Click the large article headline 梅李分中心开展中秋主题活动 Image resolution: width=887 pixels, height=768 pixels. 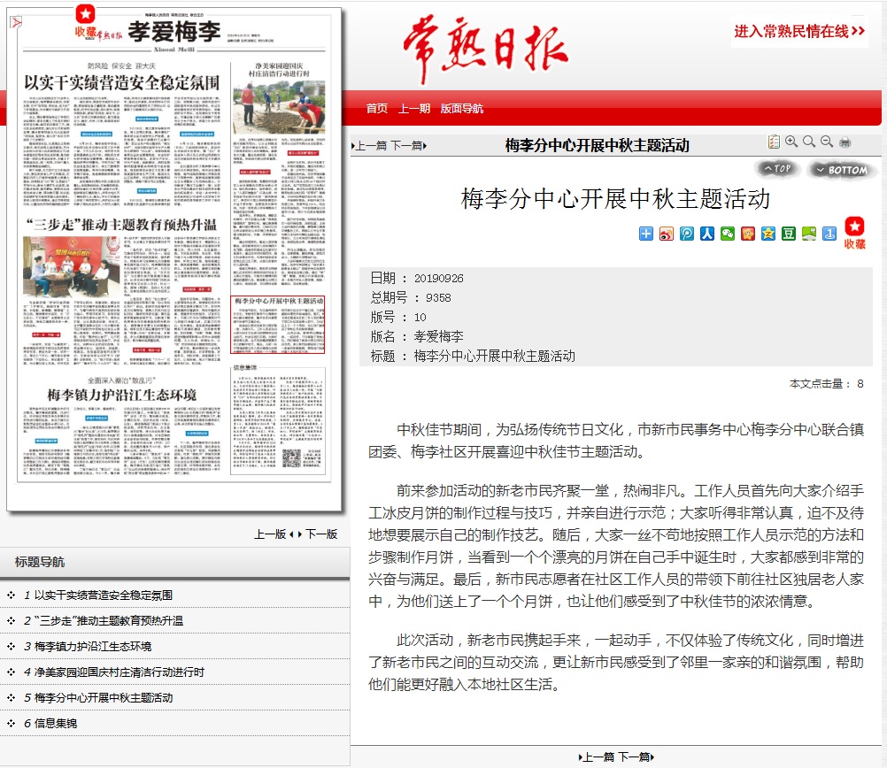[x=615, y=199]
